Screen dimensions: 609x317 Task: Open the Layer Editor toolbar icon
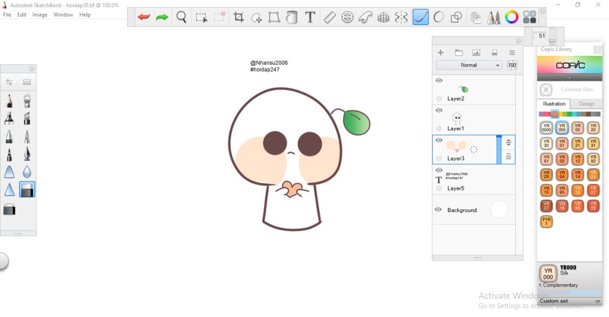click(x=475, y=17)
